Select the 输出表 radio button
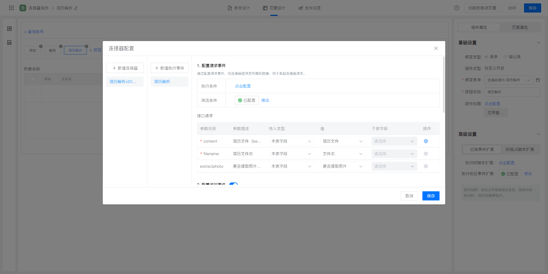The width and height of the screenshot is (548, 274). tap(505, 57)
